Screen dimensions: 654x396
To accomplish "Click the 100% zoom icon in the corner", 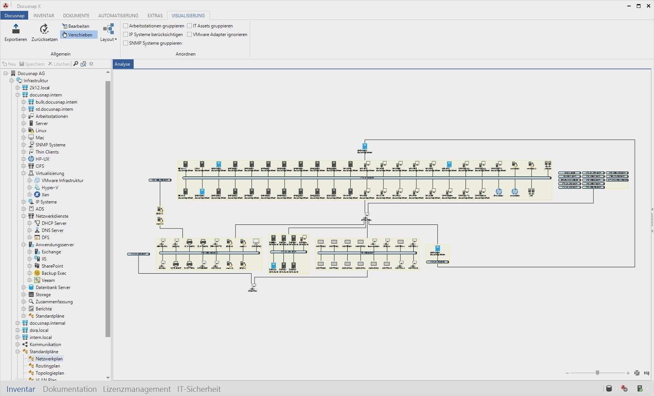I will pyautogui.click(x=647, y=373).
